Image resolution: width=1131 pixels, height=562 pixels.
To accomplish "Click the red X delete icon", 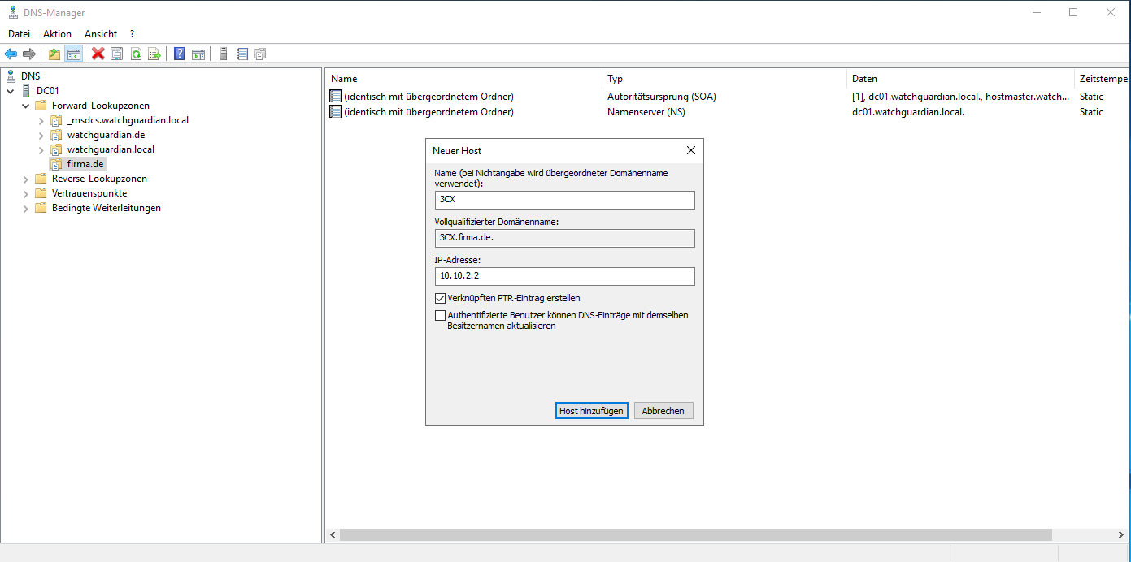I will pos(98,54).
